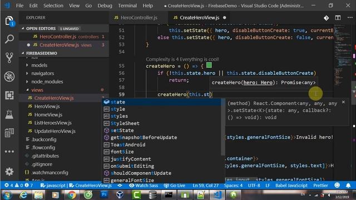Click Prettier in the status bar
Screen dimensions: 356x200
tap(320, 185)
